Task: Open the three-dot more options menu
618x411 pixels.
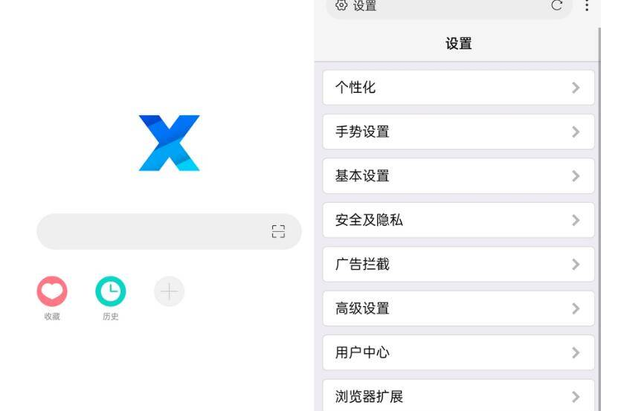Action: [587, 6]
